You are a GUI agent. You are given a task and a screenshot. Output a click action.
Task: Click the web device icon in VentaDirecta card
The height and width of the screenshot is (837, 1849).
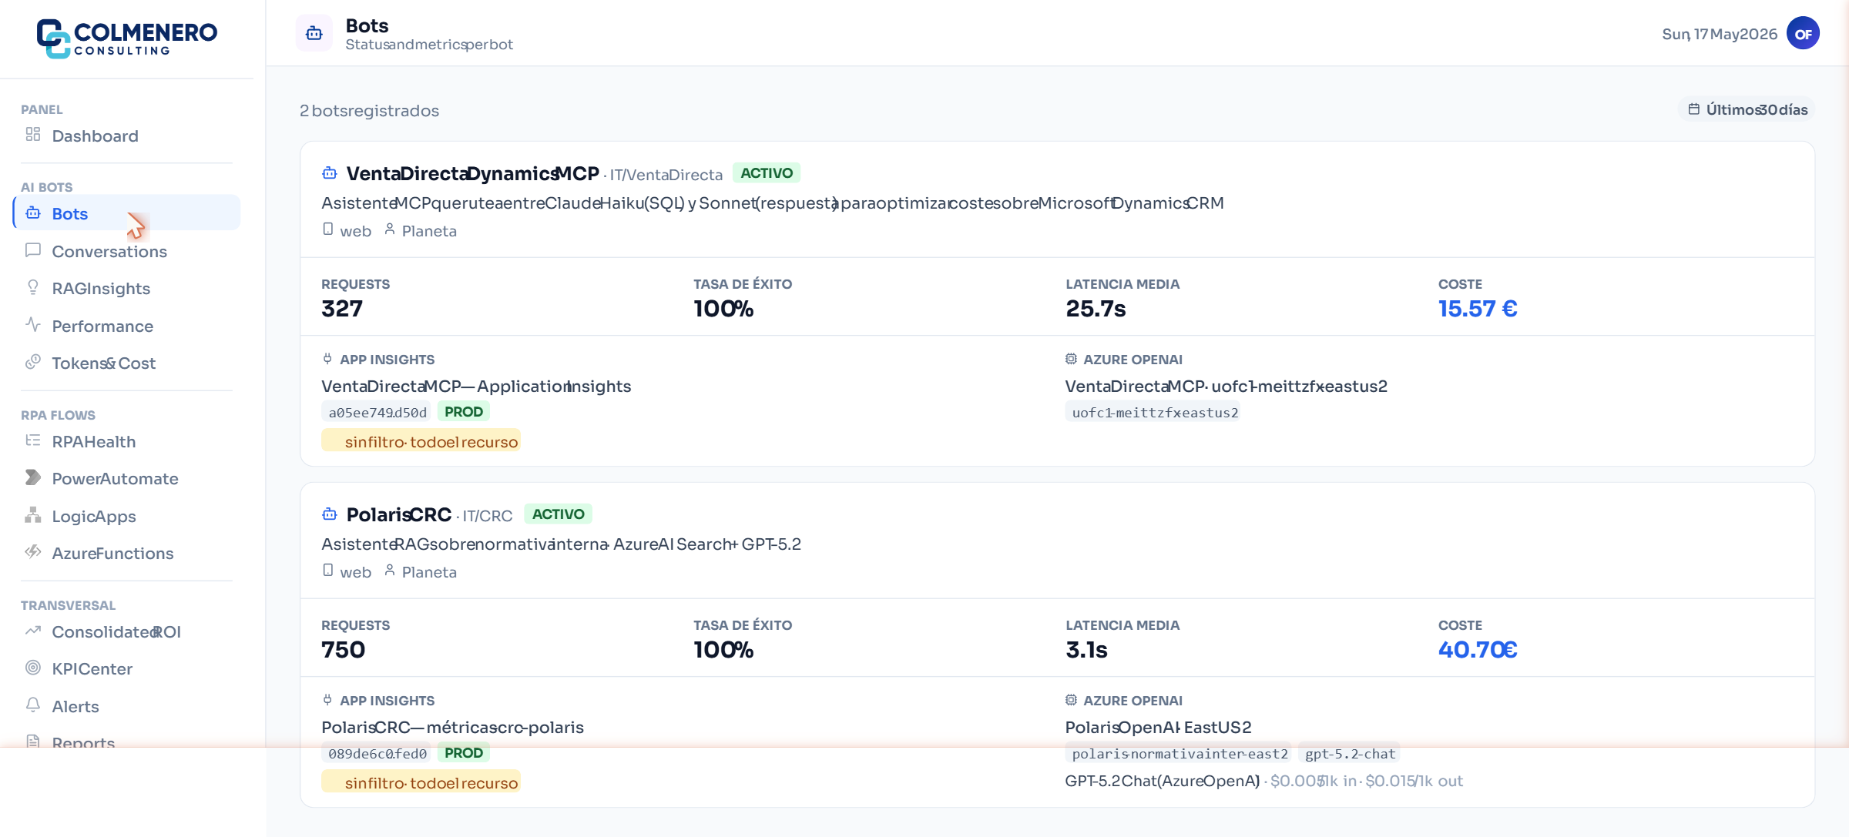(x=328, y=229)
